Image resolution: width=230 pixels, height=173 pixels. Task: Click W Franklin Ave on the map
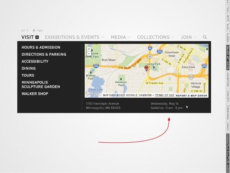154,83
